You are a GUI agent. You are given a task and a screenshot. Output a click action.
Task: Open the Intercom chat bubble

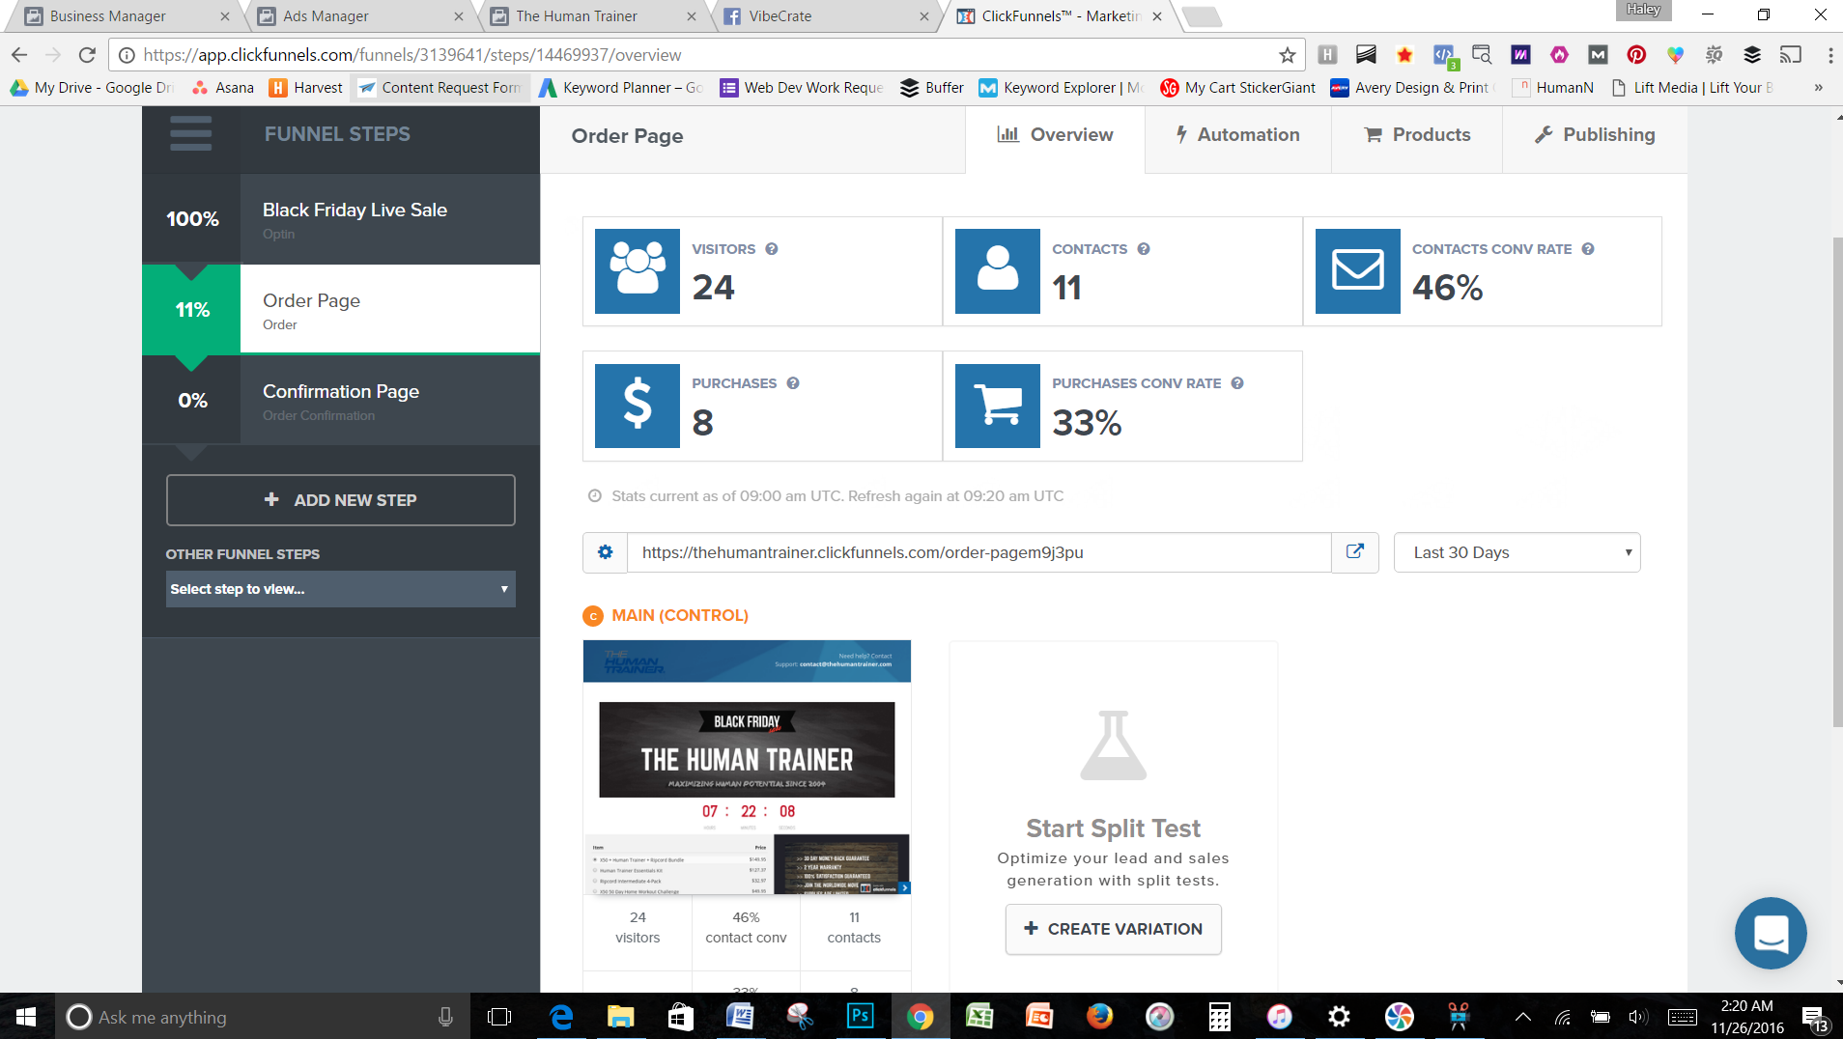tap(1771, 933)
